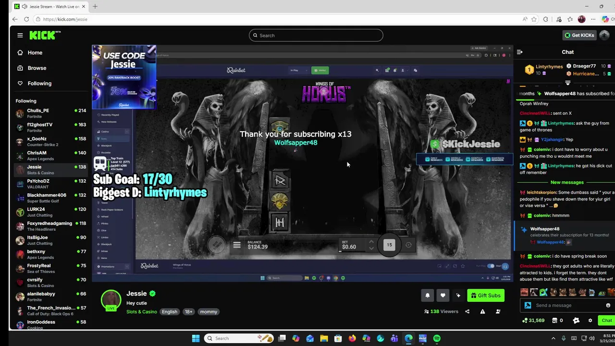The image size is (615, 346).
Task: Click the user moderator icon near viewers
Action: click(x=498, y=311)
